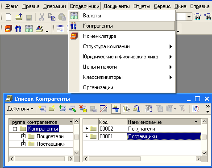Select Организации menu entry

pos(122,87)
